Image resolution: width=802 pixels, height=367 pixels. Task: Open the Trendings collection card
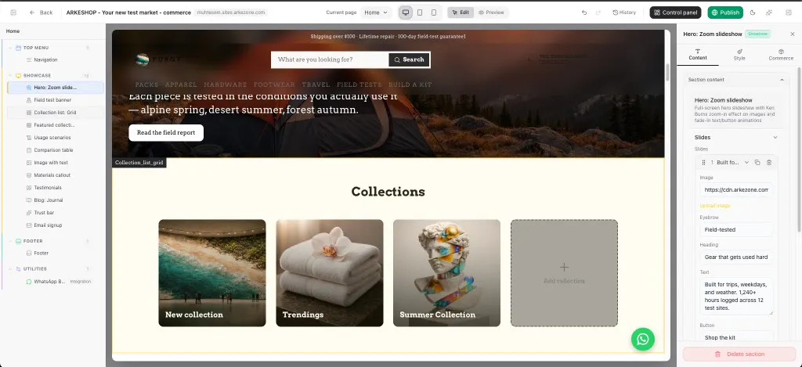pos(330,273)
